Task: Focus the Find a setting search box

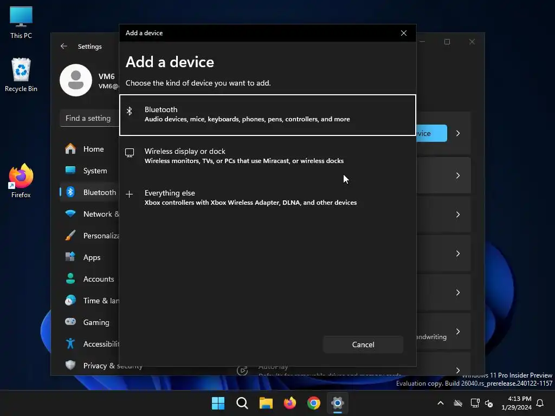Action: click(x=90, y=118)
